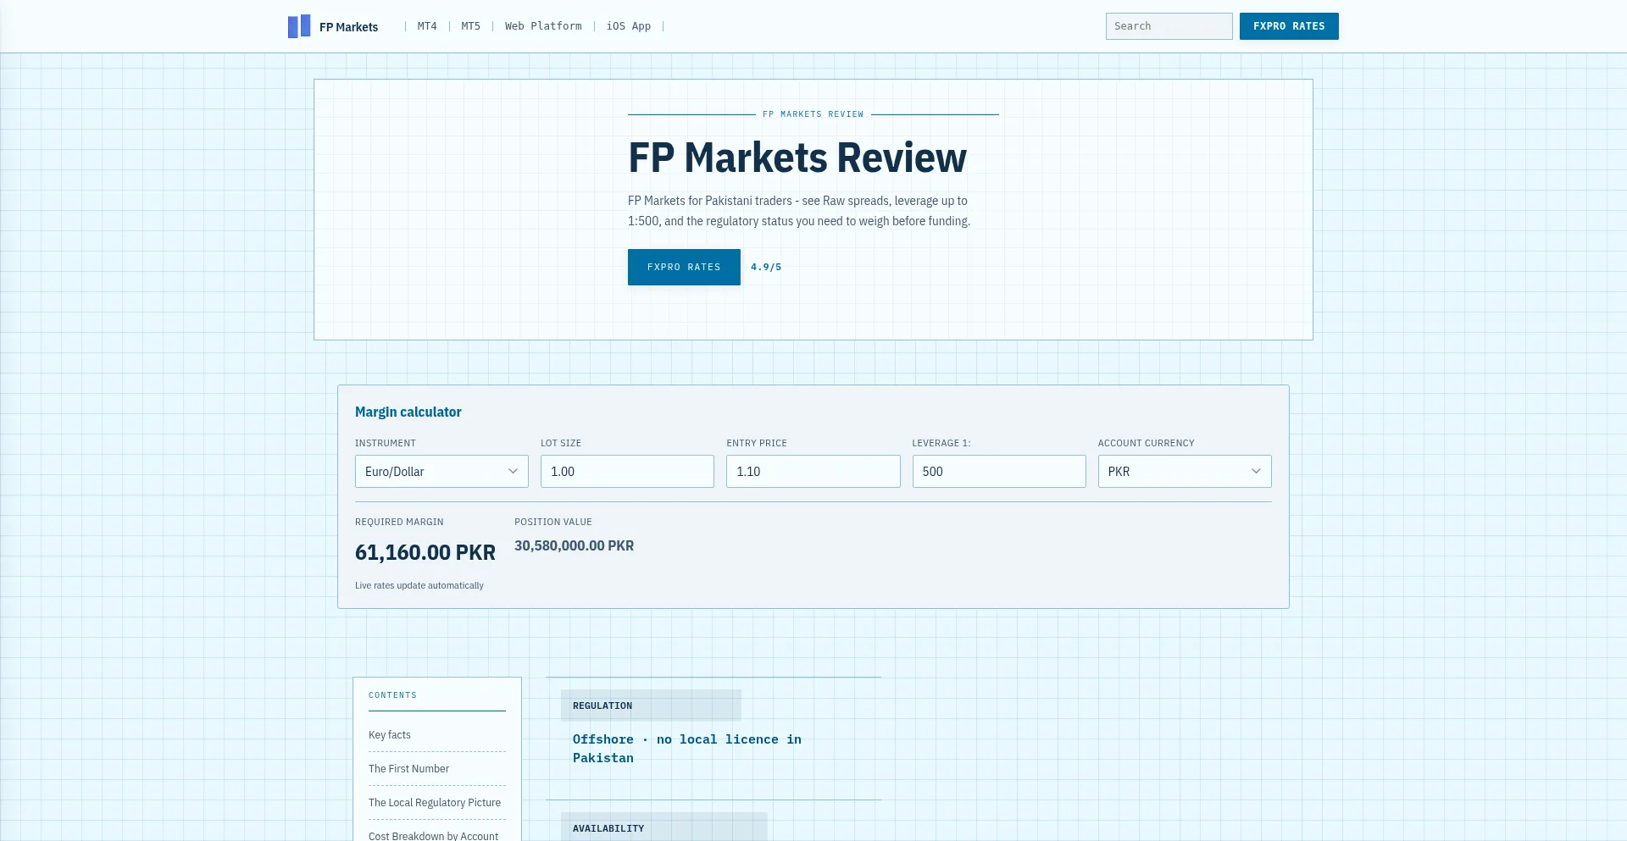Open the MT5 nav link

click(x=470, y=26)
